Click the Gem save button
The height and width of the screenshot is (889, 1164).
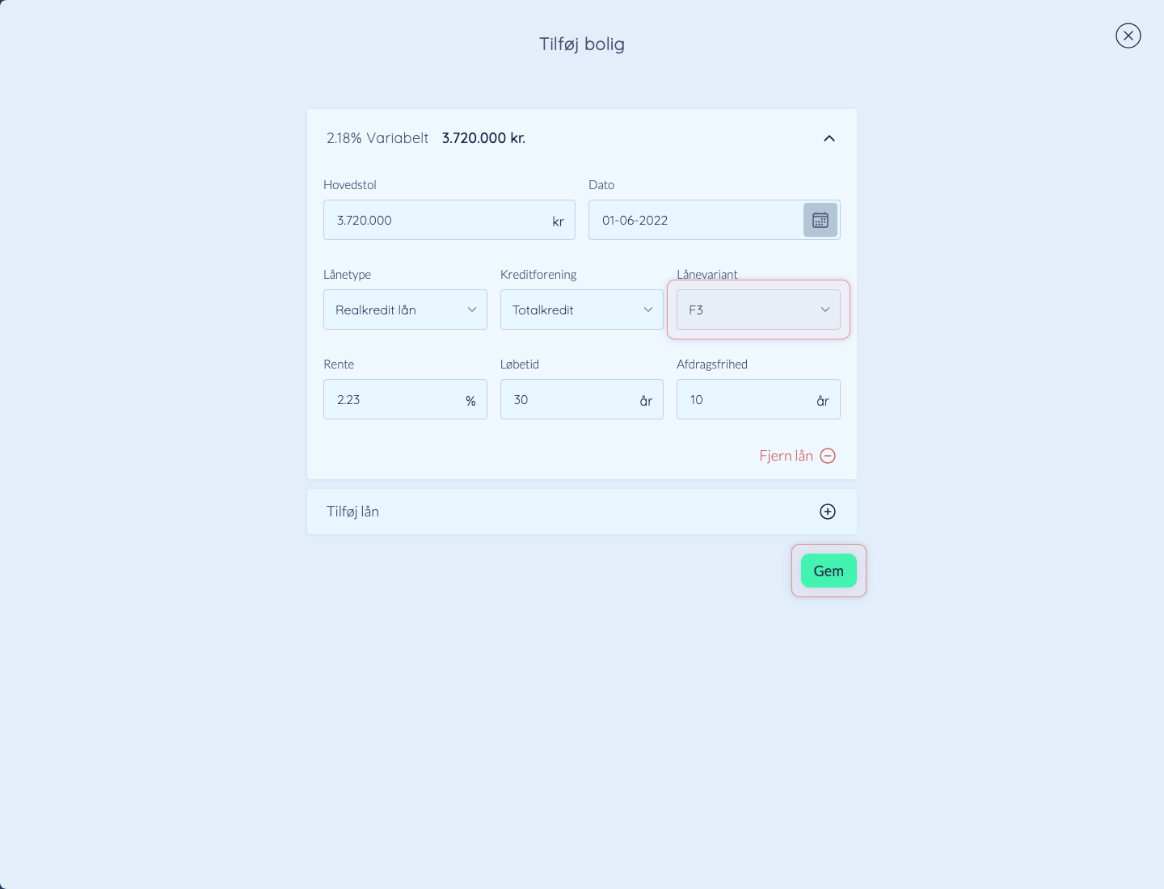tap(829, 571)
